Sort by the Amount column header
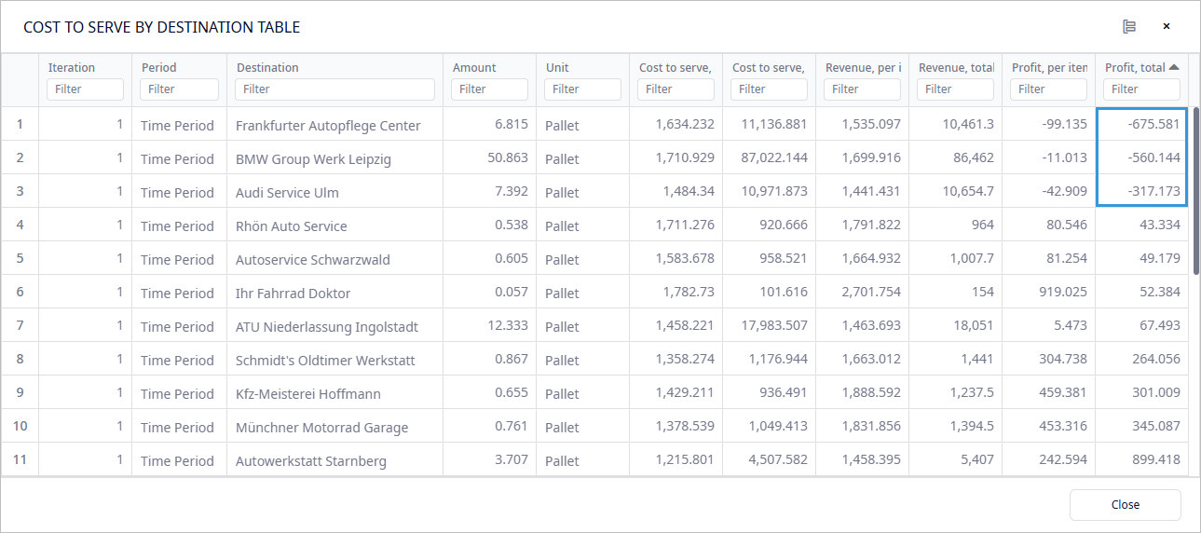 click(x=474, y=67)
